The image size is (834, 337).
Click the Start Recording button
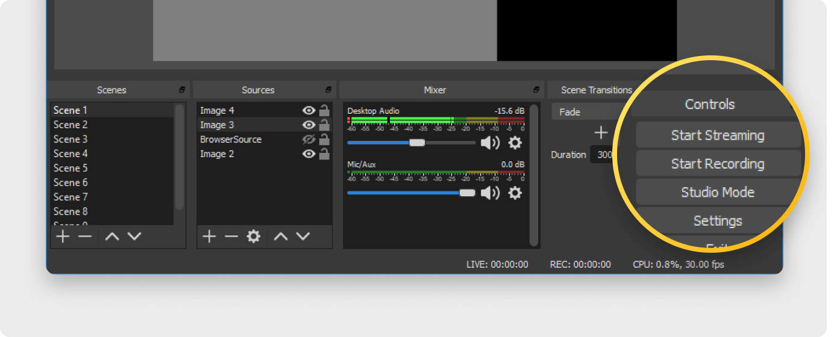[718, 164]
